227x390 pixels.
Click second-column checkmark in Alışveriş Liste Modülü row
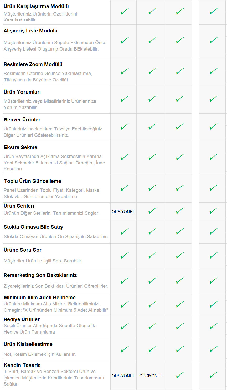(x=152, y=41)
